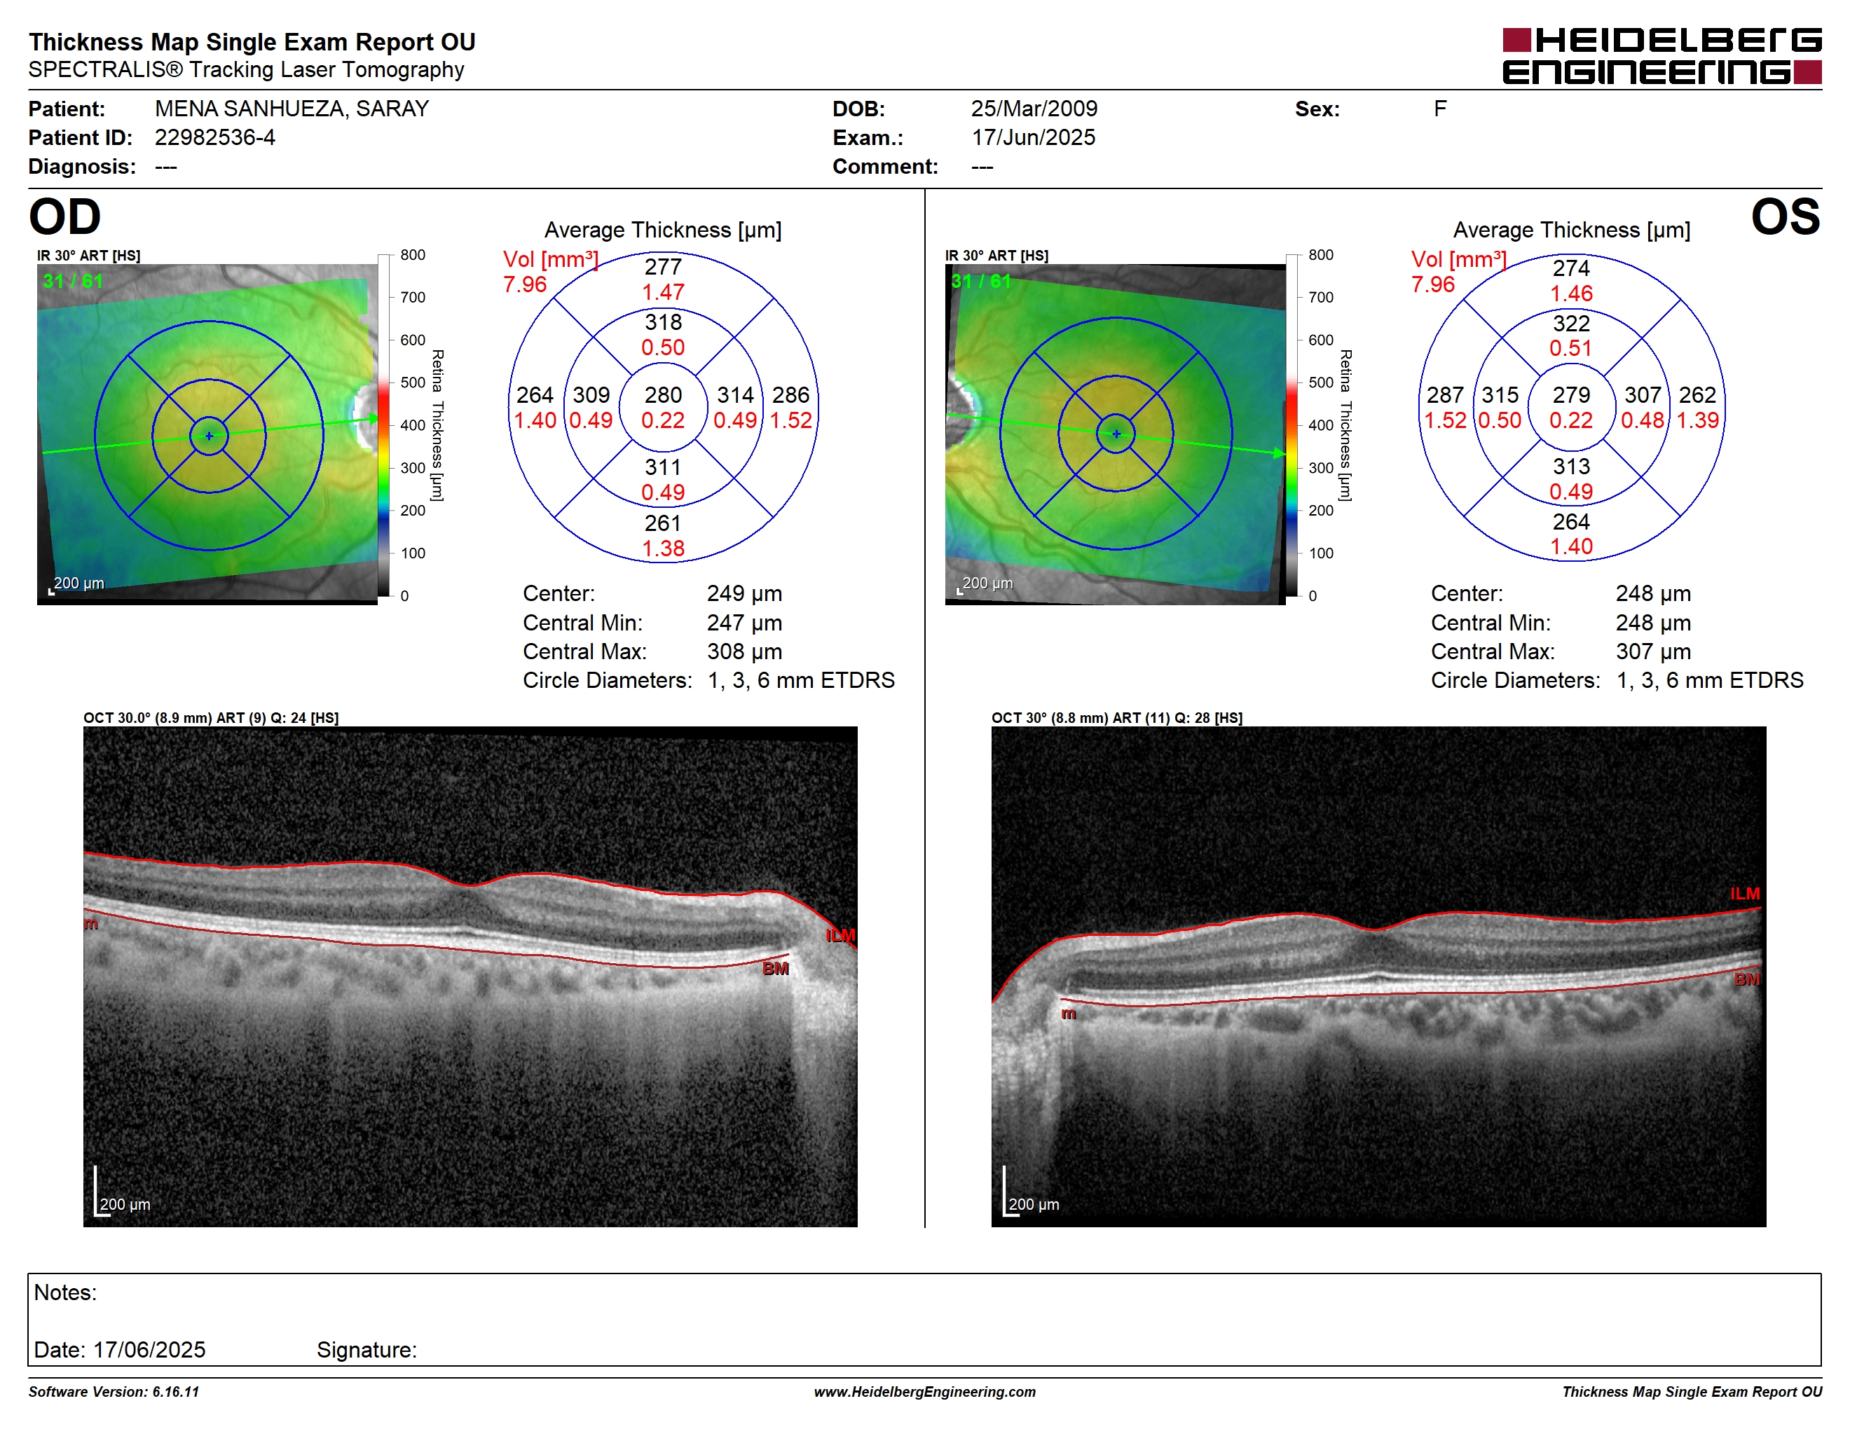Click the OS inferior inner value '313'
The height and width of the screenshot is (1429, 1850).
[x=1570, y=467]
